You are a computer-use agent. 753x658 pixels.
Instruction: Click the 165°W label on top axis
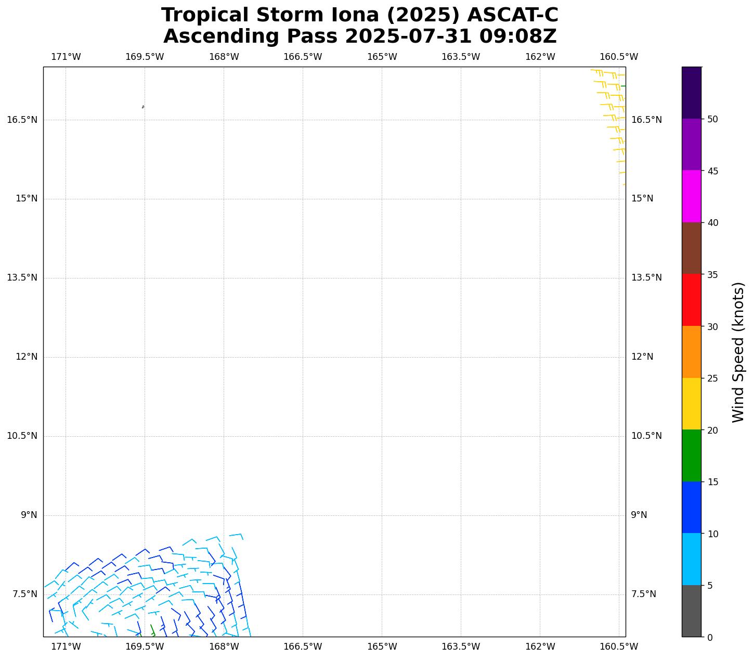click(382, 57)
